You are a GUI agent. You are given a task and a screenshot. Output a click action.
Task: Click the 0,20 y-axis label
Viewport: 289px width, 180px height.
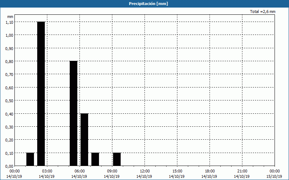(x=9, y=140)
